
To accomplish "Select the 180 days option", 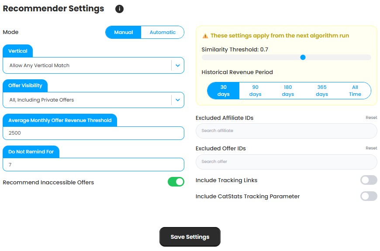I will (288, 90).
